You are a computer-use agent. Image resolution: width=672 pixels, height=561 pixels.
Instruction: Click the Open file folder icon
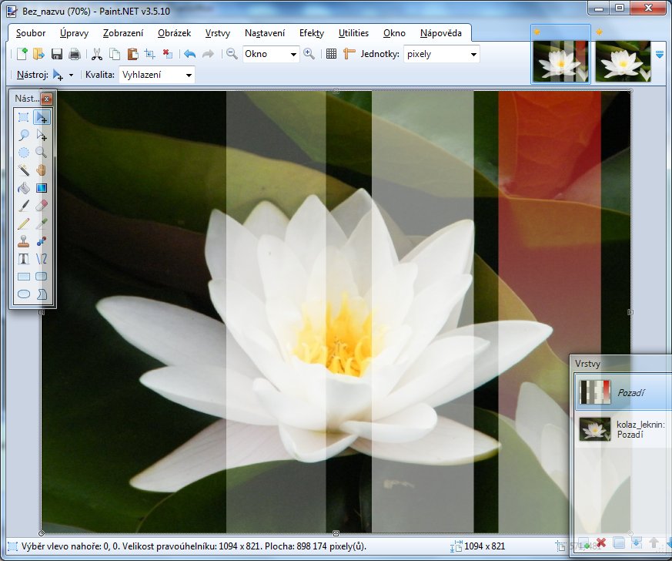38,54
